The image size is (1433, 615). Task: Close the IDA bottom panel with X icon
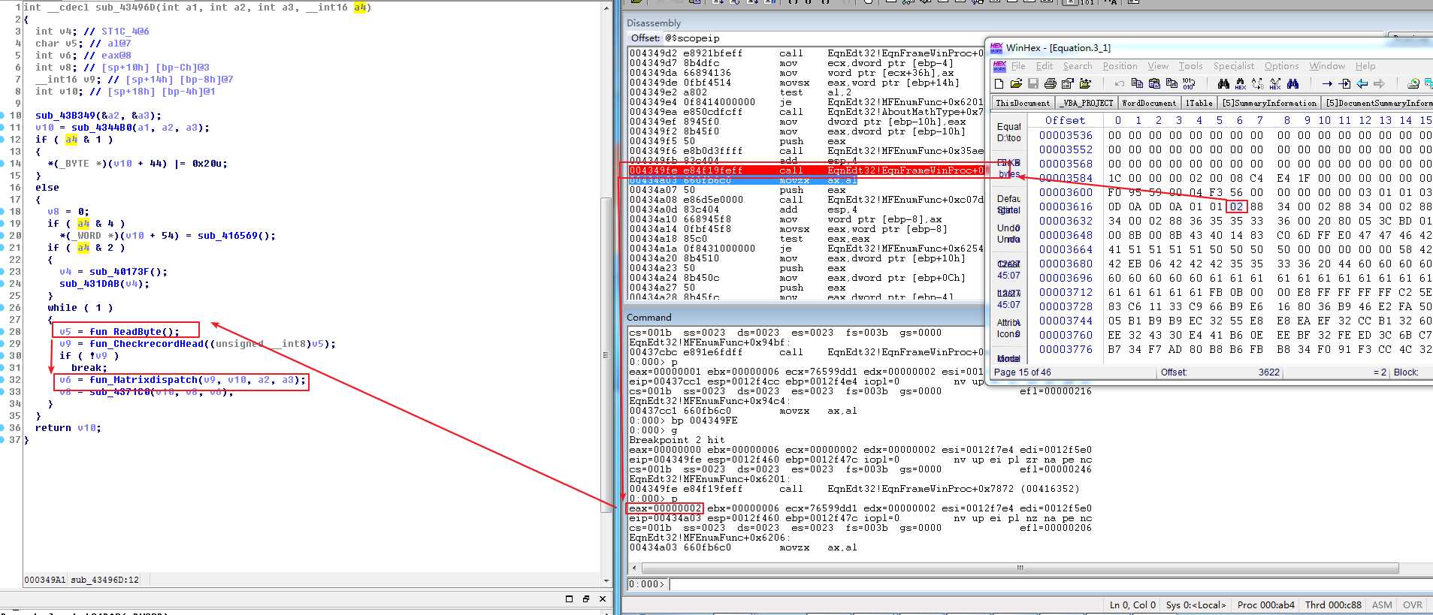(x=603, y=598)
